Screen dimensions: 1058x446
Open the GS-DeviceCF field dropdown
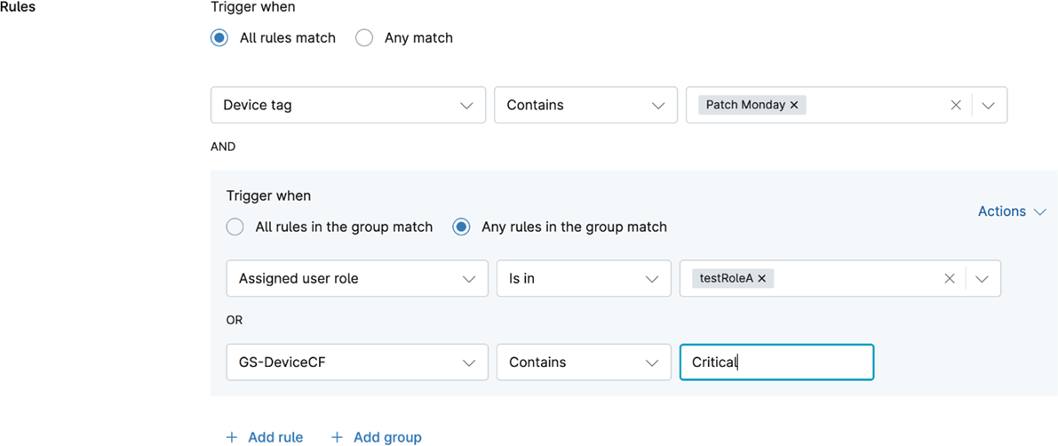pos(356,362)
